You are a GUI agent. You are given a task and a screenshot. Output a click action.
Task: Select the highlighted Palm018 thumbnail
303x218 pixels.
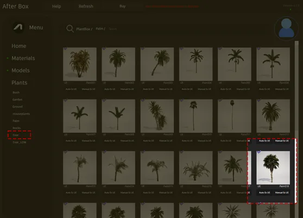click(273, 167)
